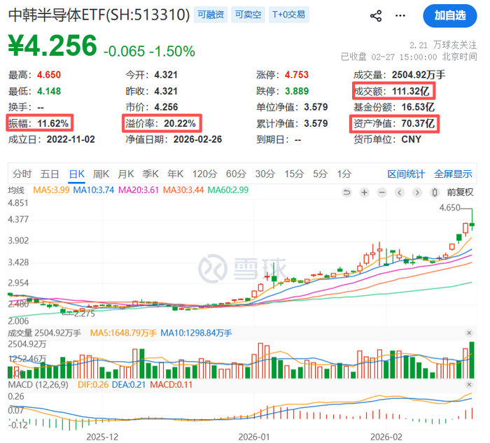Select the 月K chart tab
This screenshot has width=490, height=443.
(125, 174)
